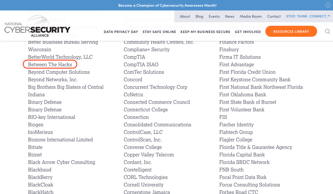Screen dimensions: 333x194
Task: Select 'Florida SBDC Network' entry
Action: (244, 162)
